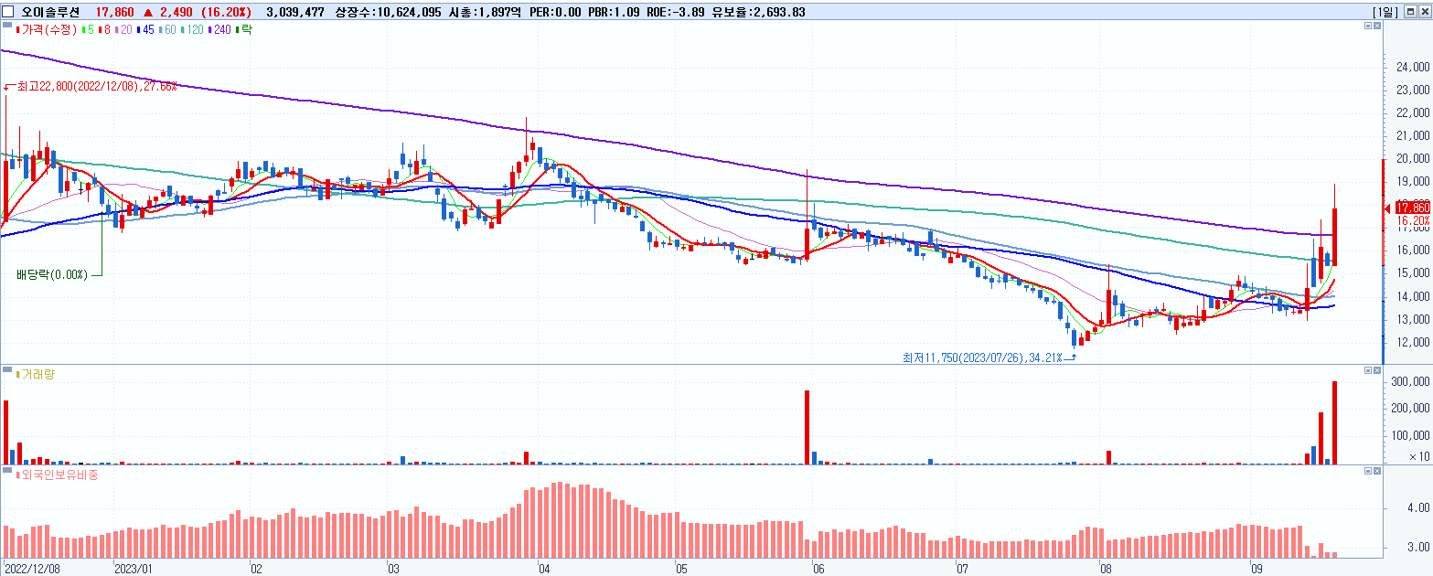
Task: Click the 4.00 foreign holding axis label
Action: tap(1419, 507)
